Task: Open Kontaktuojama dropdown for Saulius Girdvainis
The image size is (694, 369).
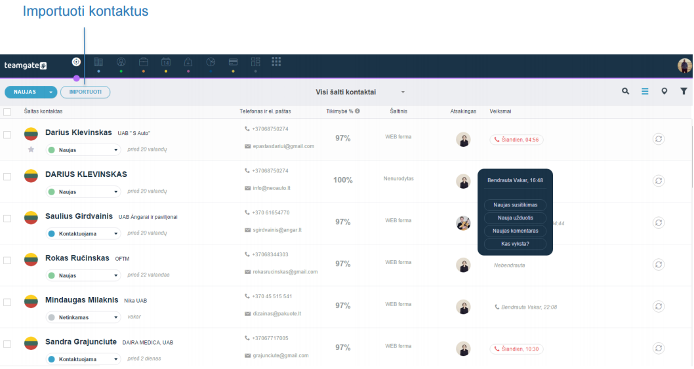Action: point(83,233)
